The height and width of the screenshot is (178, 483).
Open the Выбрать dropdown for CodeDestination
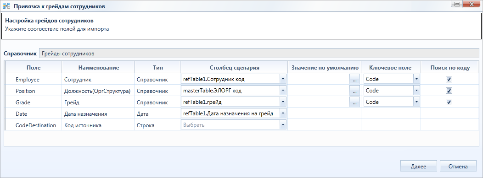283,125
